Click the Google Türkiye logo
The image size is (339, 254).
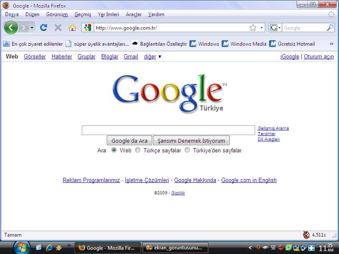[x=170, y=94]
